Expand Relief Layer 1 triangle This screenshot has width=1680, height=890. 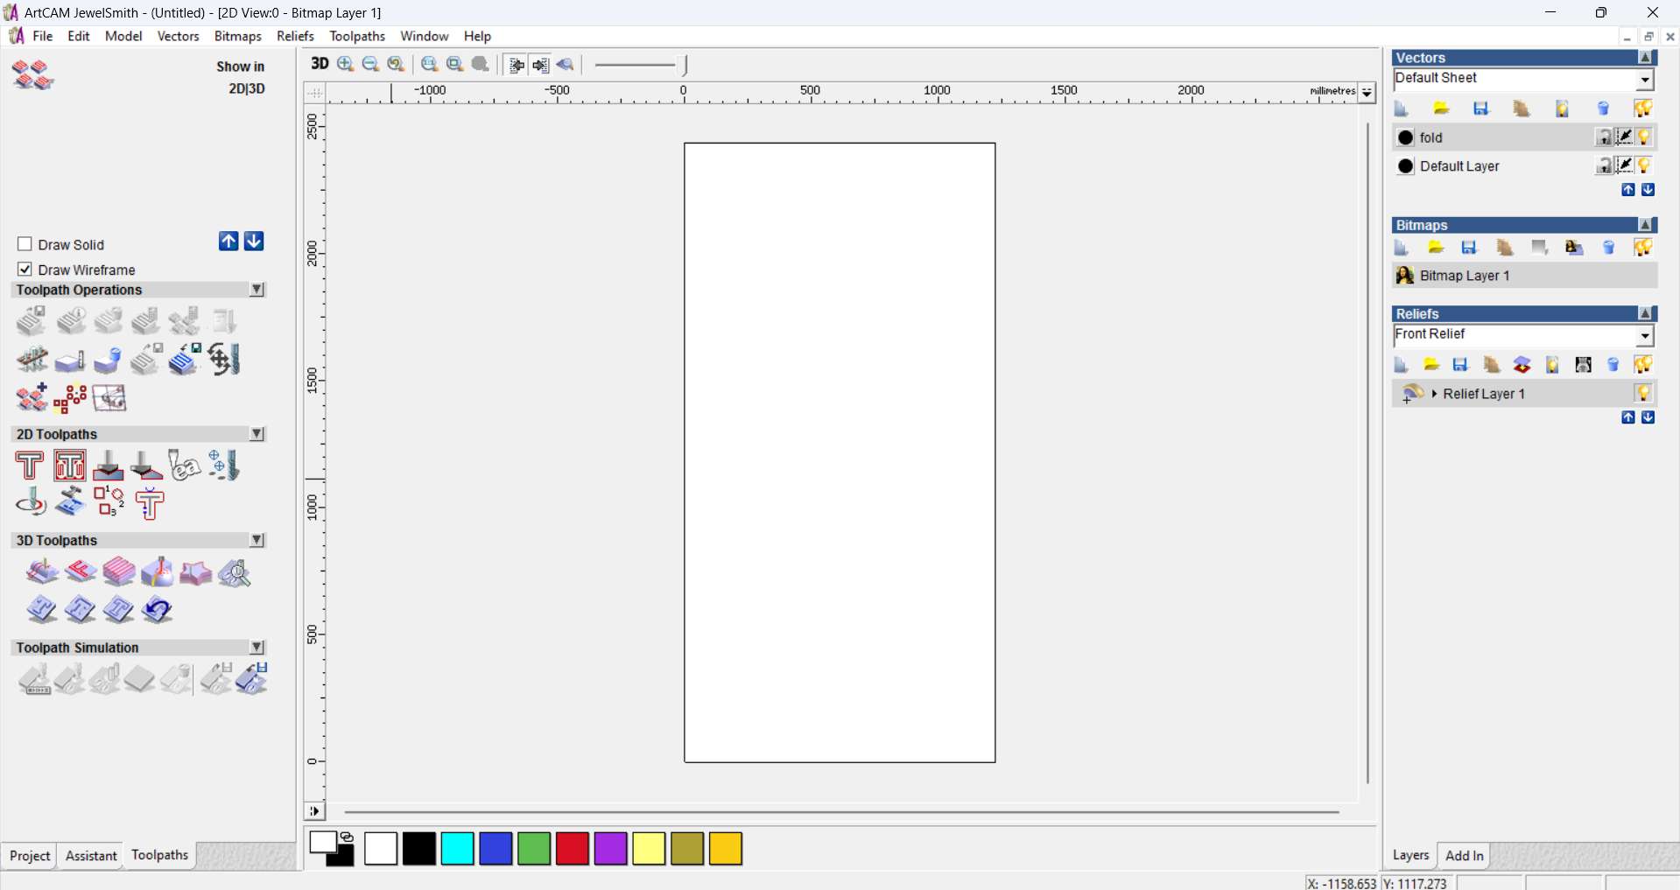pyautogui.click(x=1435, y=394)
